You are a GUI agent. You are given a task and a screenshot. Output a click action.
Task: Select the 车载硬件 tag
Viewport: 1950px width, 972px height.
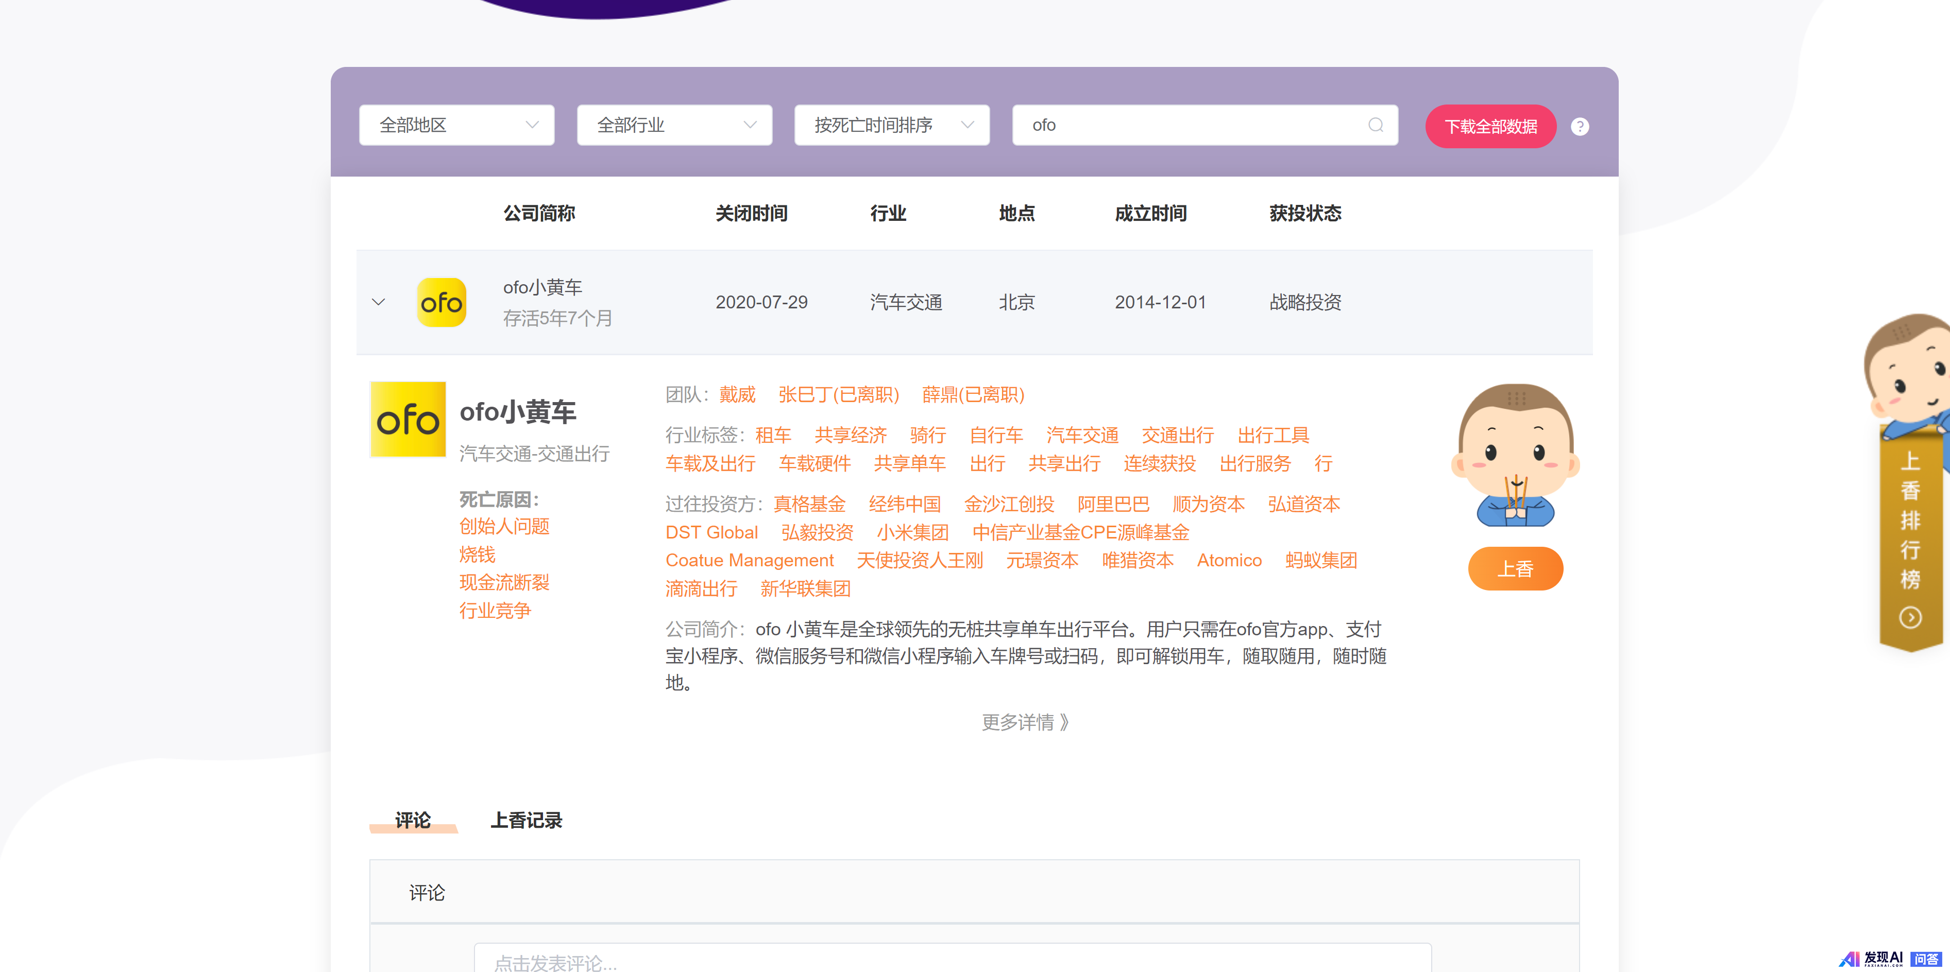click(x=815, y=464)
